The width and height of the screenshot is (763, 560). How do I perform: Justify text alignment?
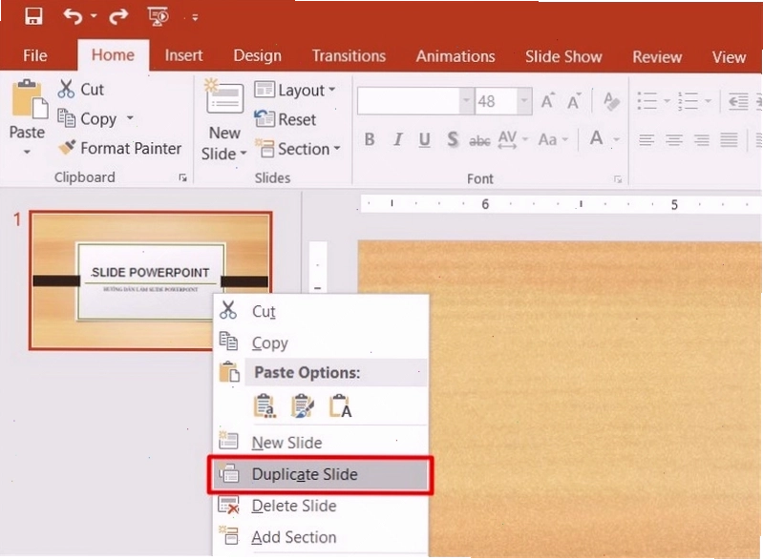pos(729,140)
